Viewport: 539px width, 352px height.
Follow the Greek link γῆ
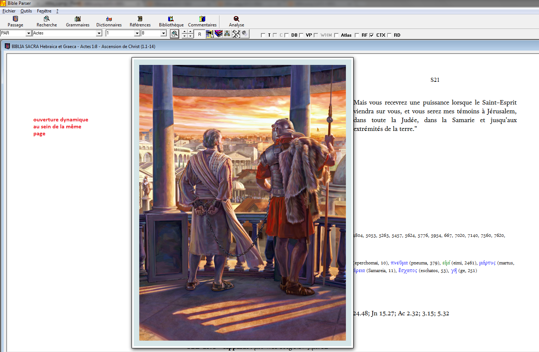point(454,271)
